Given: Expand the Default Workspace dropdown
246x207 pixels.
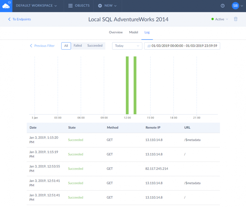Looking at the screenshot, I should [36, 6].
